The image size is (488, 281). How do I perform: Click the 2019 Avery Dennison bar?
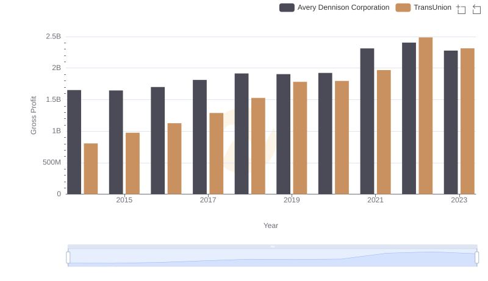[x=283, y=134]
